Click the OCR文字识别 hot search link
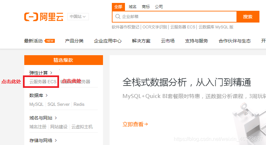This screenshot has width=266, height=145. pos(155,27)
